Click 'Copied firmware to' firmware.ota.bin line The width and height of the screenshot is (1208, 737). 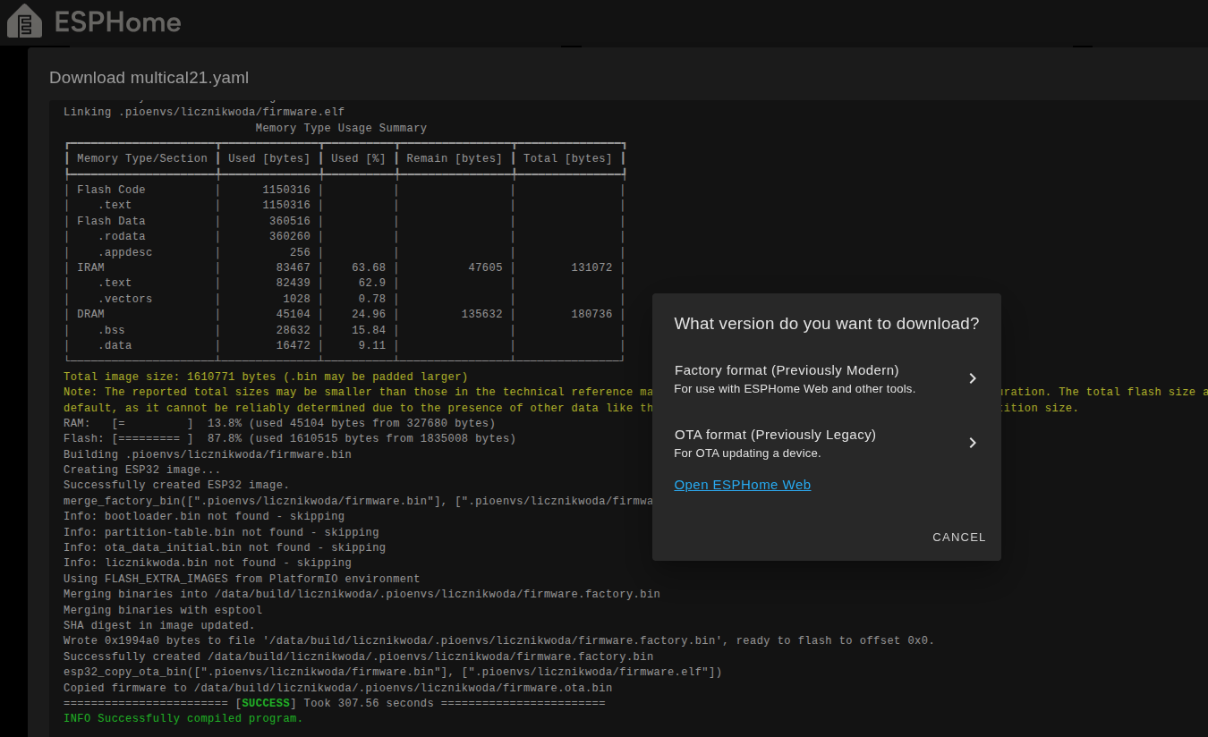click(337, 688)
